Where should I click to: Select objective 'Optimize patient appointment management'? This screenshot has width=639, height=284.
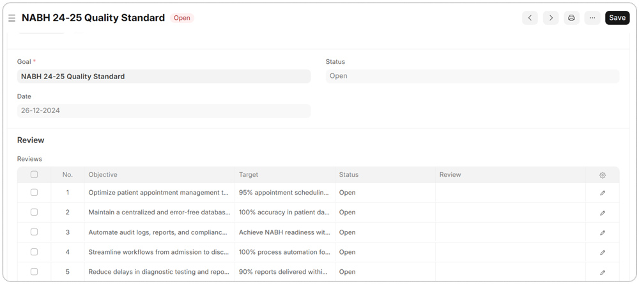159,193
